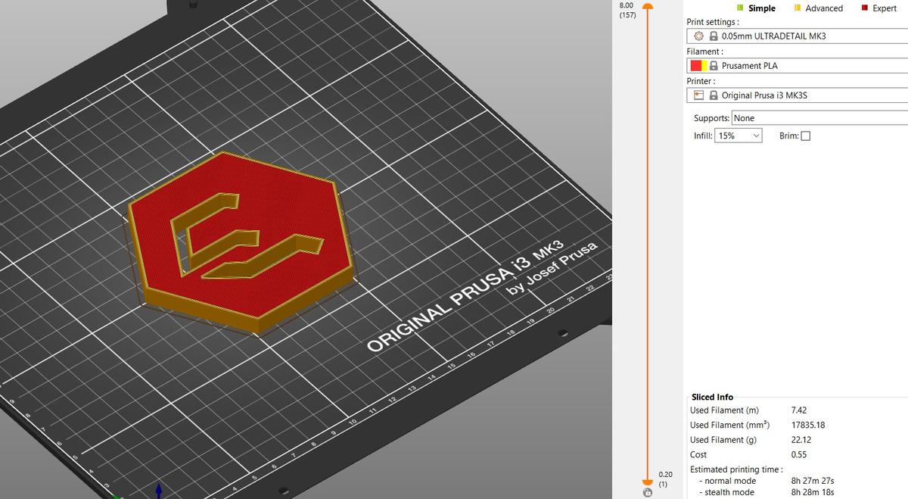
Task: Open the Original Prusa i3 MK3S printer dropdown
Action: [798, 95]
